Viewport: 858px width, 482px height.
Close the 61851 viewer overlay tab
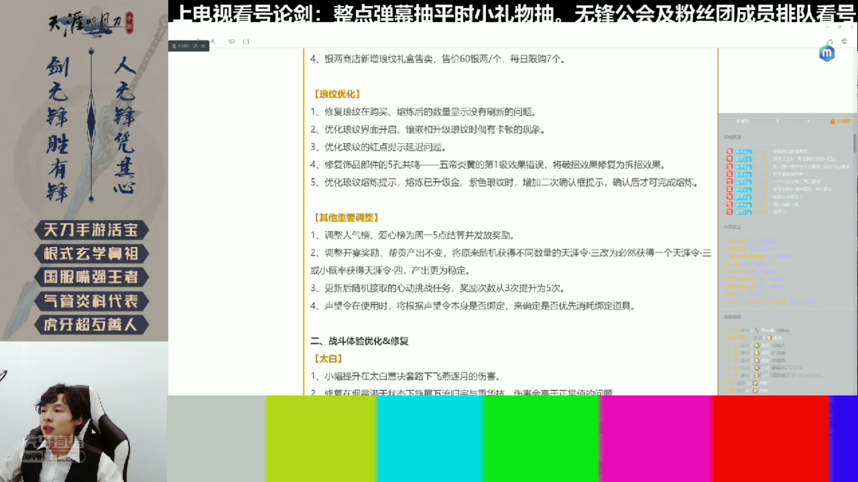pos(203,46)
